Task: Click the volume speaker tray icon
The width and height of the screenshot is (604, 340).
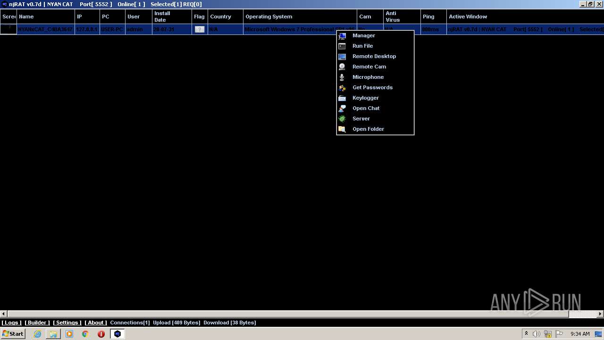Action: pyautogui.click(x=537, y=334)
